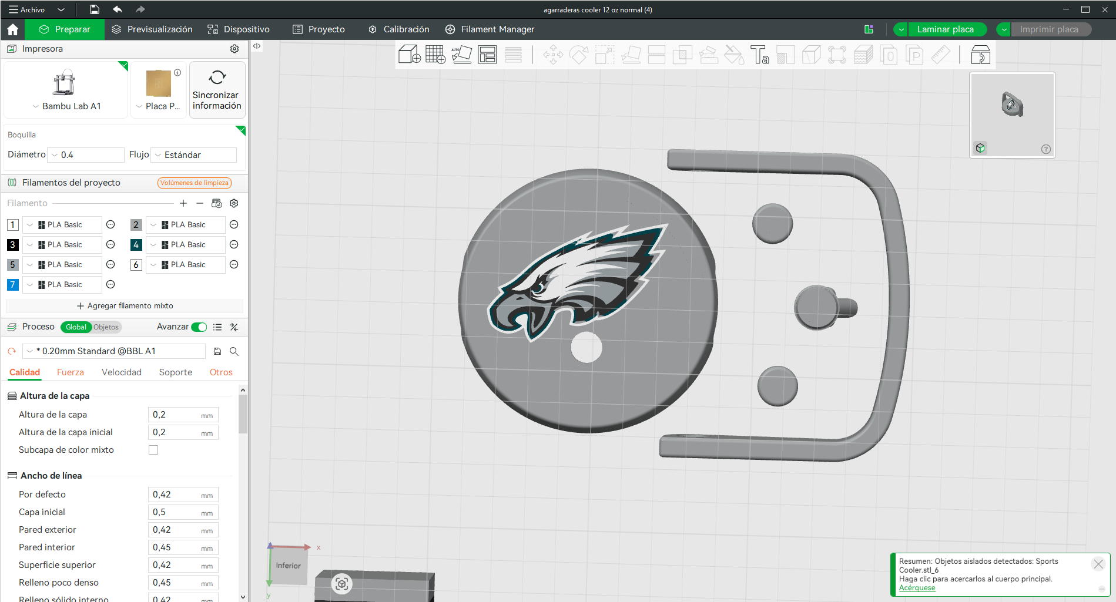The width and height of the screenshot is (1116, 602).
Task: Select the Objetos process mode
Action: 106,327
